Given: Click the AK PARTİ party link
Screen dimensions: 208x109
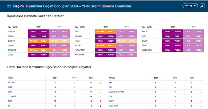Looking at the screenshot, I should click(x=12, y=83).
